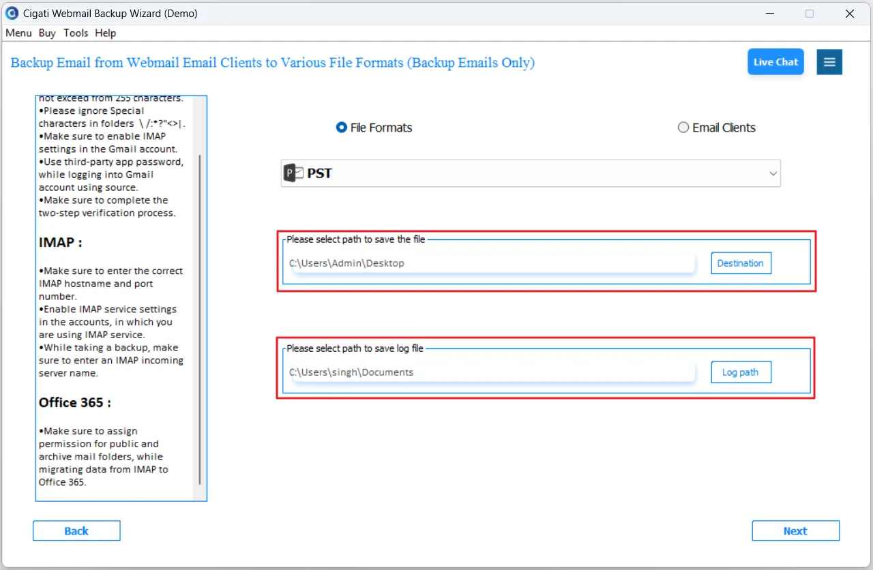The width and height of the screenshot is (873, 570).
Task: Click the Live Chat button
Action: (x=775, y=62)
